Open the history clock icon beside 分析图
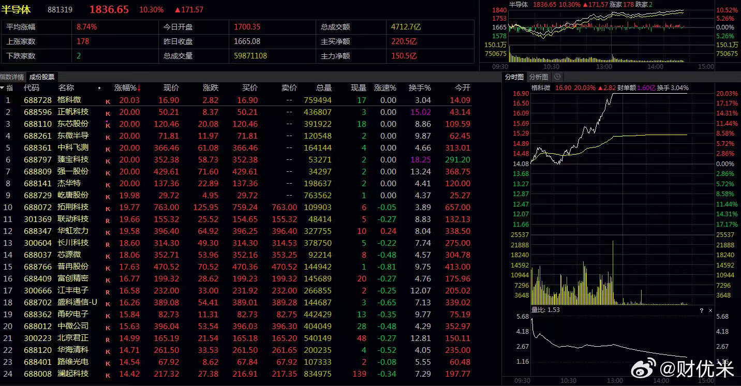This screenshot has width=741, height=386. tap(557, 77)
